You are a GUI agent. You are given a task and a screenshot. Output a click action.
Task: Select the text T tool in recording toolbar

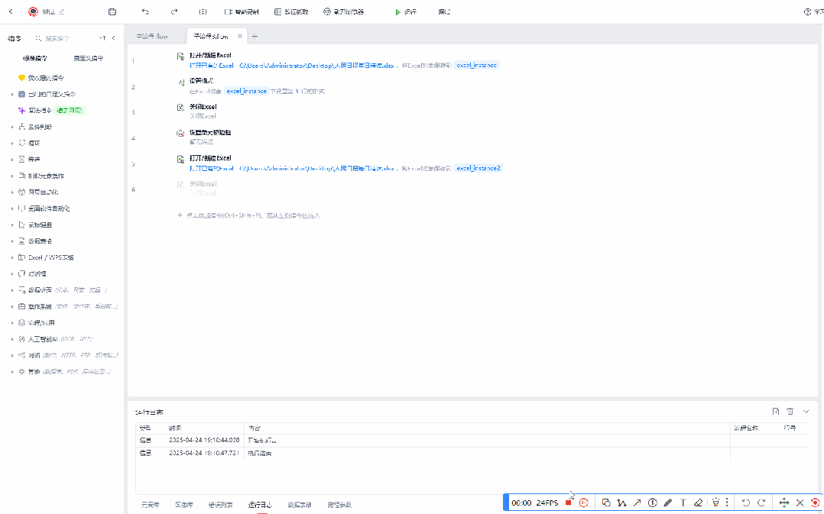[683, 503]
